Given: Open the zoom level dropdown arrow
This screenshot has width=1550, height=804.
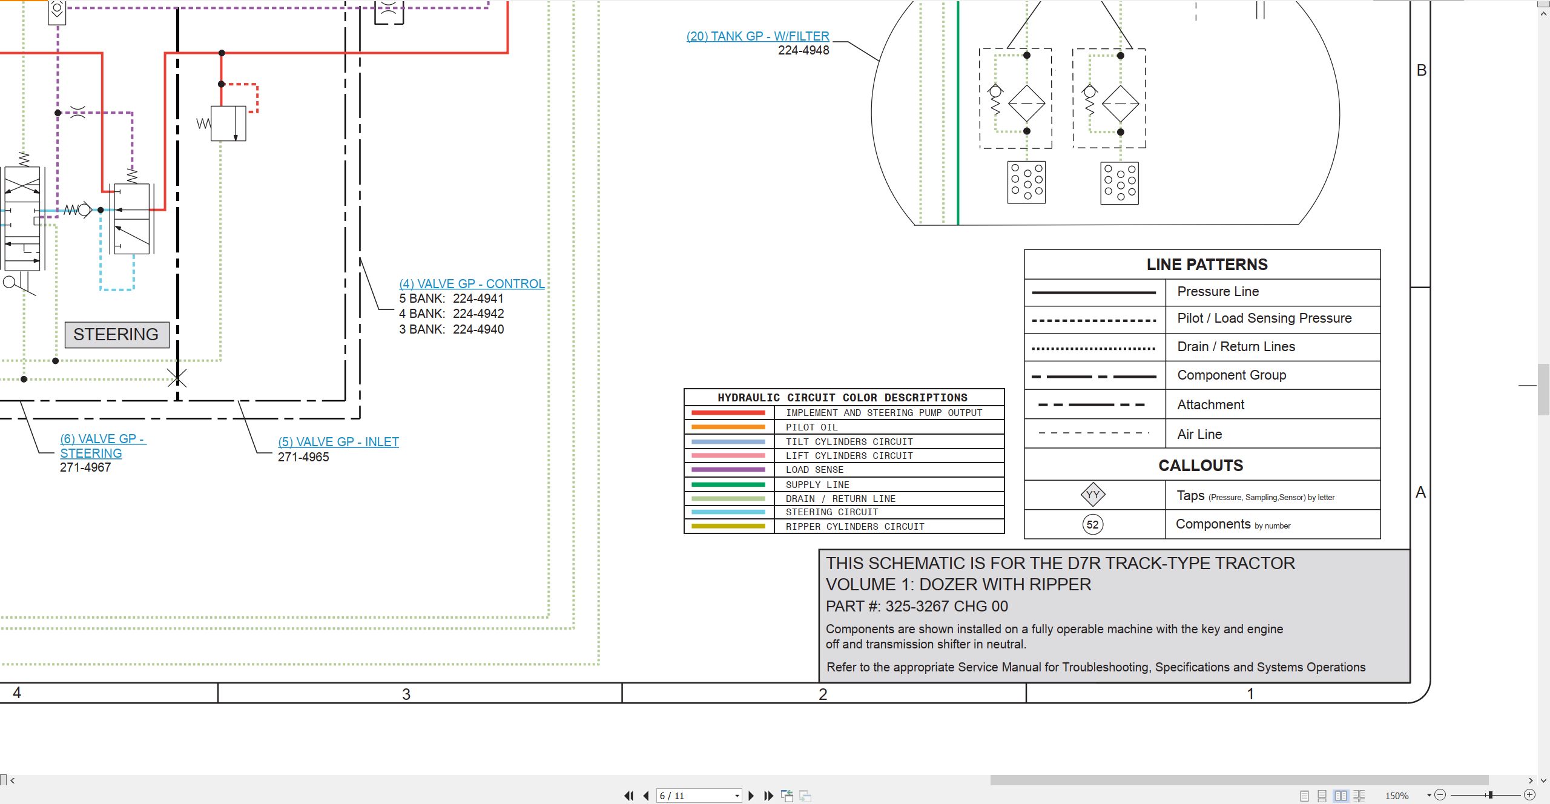Looking at the screenshot, I should (1429, 796).
